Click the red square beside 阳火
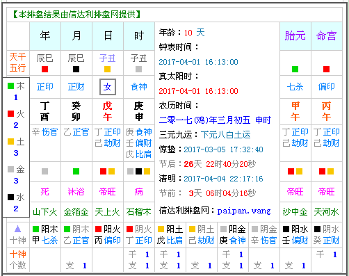Image resolution: width=349 pixels, height=276 pixels. (x=98, y=229)
